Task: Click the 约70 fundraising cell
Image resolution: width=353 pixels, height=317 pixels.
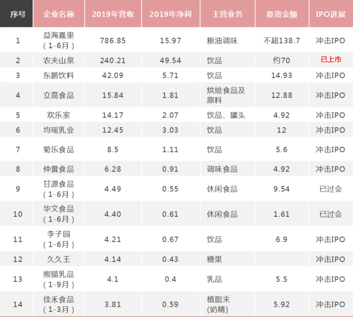Action: (x=282, y=61)
